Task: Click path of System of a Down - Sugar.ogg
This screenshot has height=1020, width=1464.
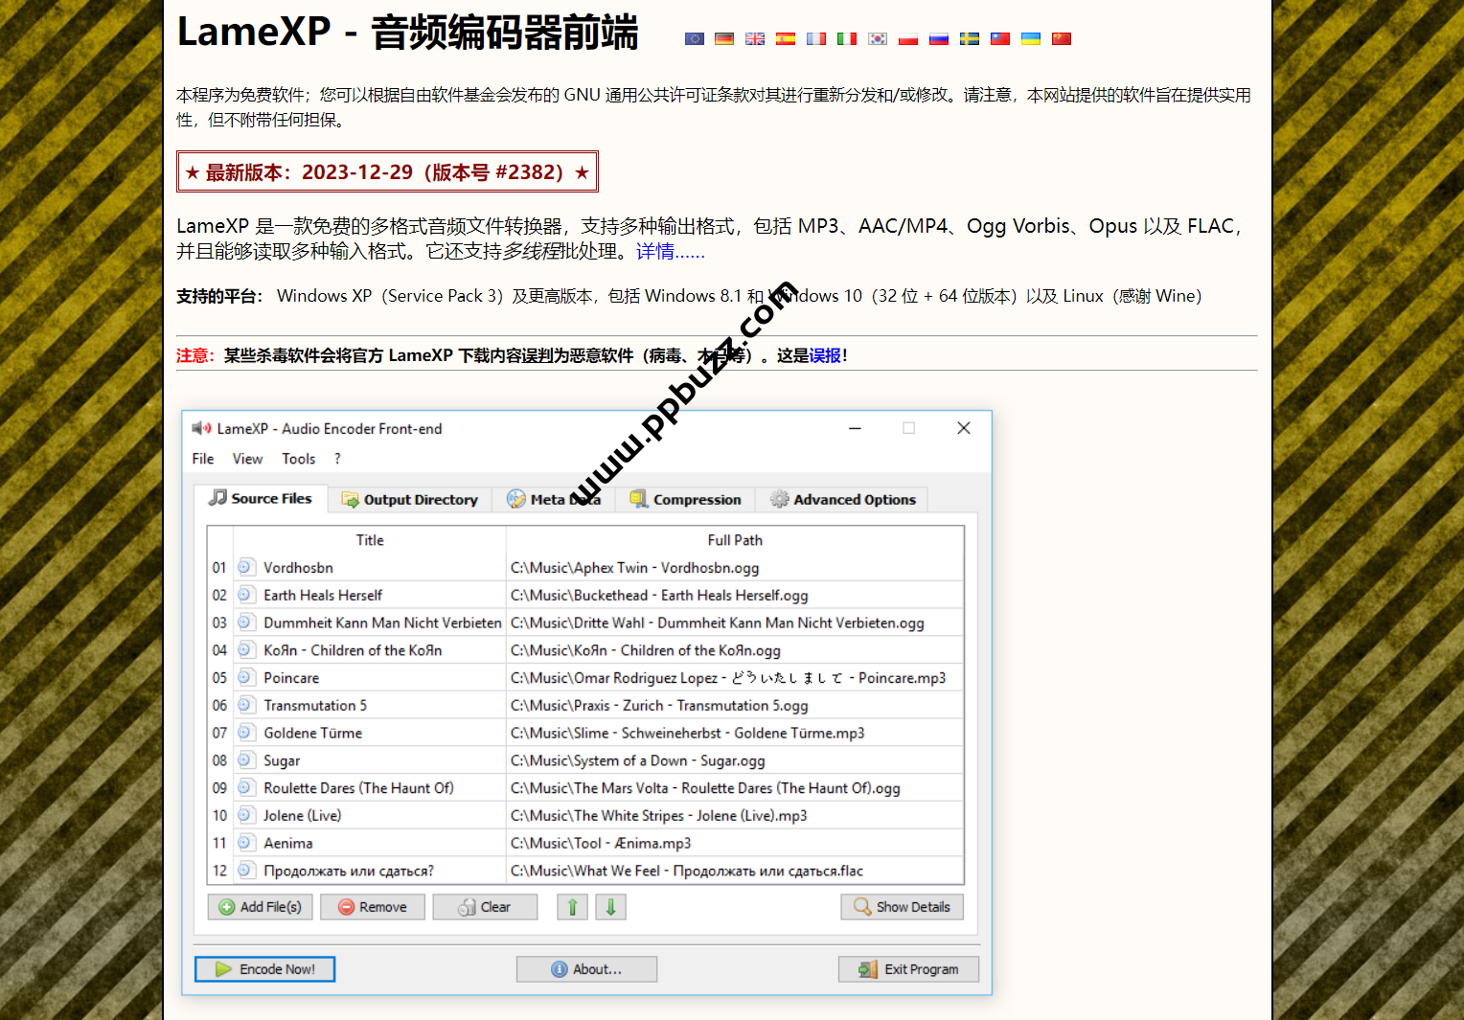Action: (x=638, y=760)
